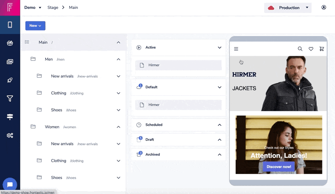
Task: Collapse the Default section chevron
Action: pyautogui.click(x=219, y=87)
